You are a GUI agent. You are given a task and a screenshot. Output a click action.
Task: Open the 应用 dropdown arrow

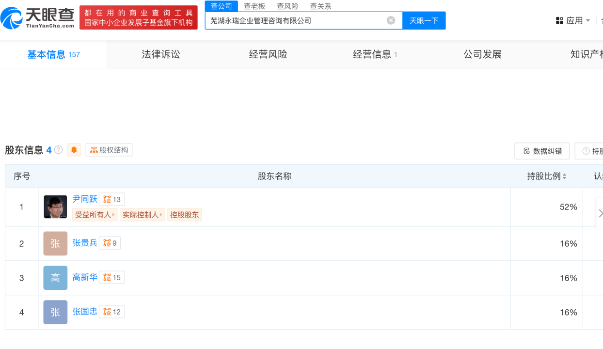pyautogui.click(x=587, y=20)
